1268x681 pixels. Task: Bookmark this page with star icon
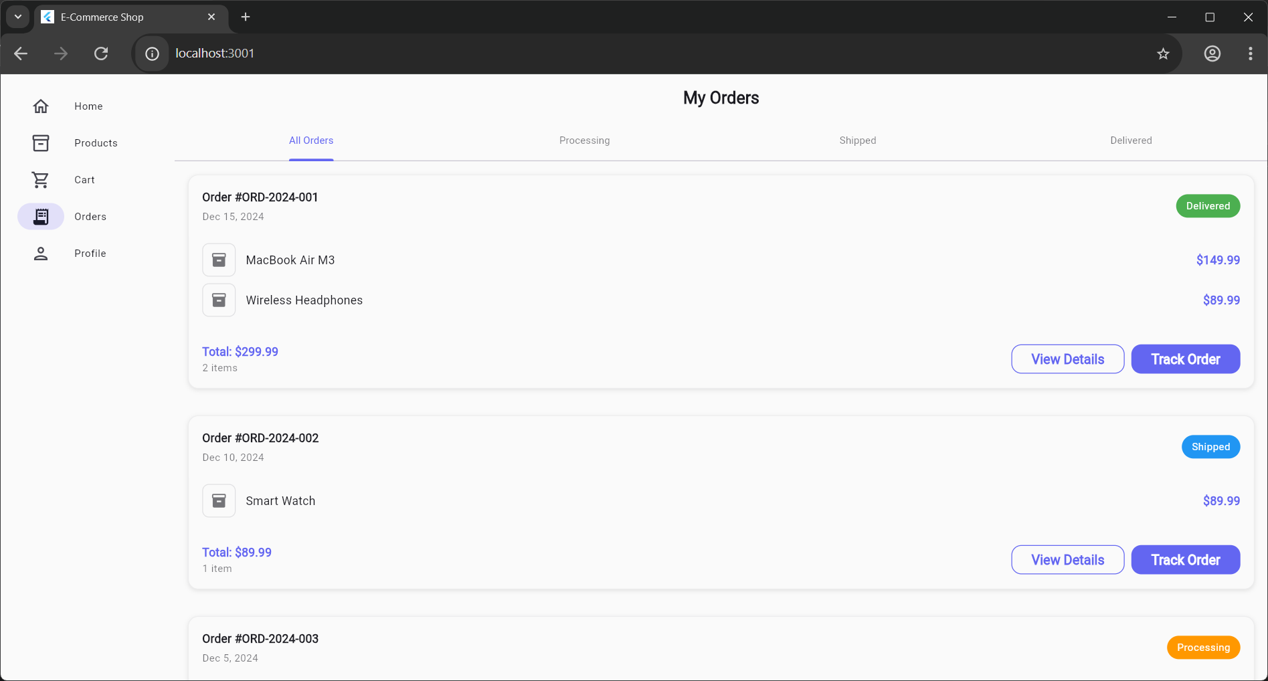[1163, 54]
